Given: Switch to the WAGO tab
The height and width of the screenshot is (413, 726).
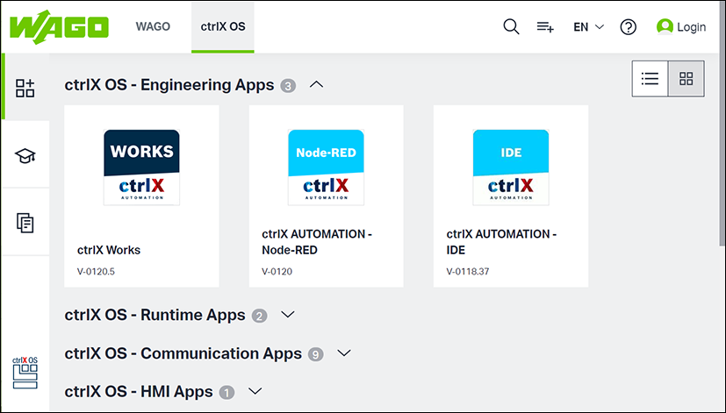Looking at the screenshot, I should coord(153,26).
